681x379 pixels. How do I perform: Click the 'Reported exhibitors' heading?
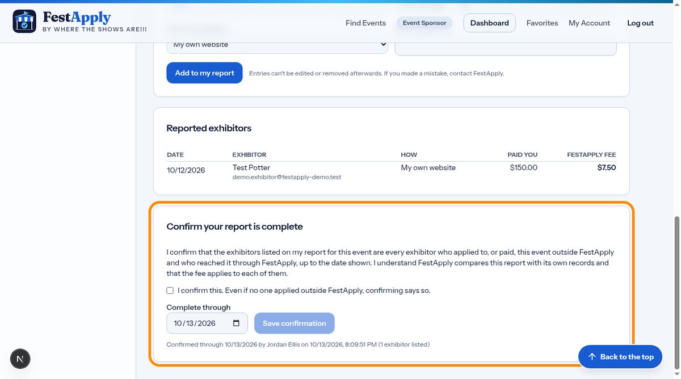[209, 128]
